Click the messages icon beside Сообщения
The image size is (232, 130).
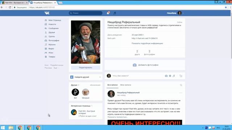[x=46, y=28]
